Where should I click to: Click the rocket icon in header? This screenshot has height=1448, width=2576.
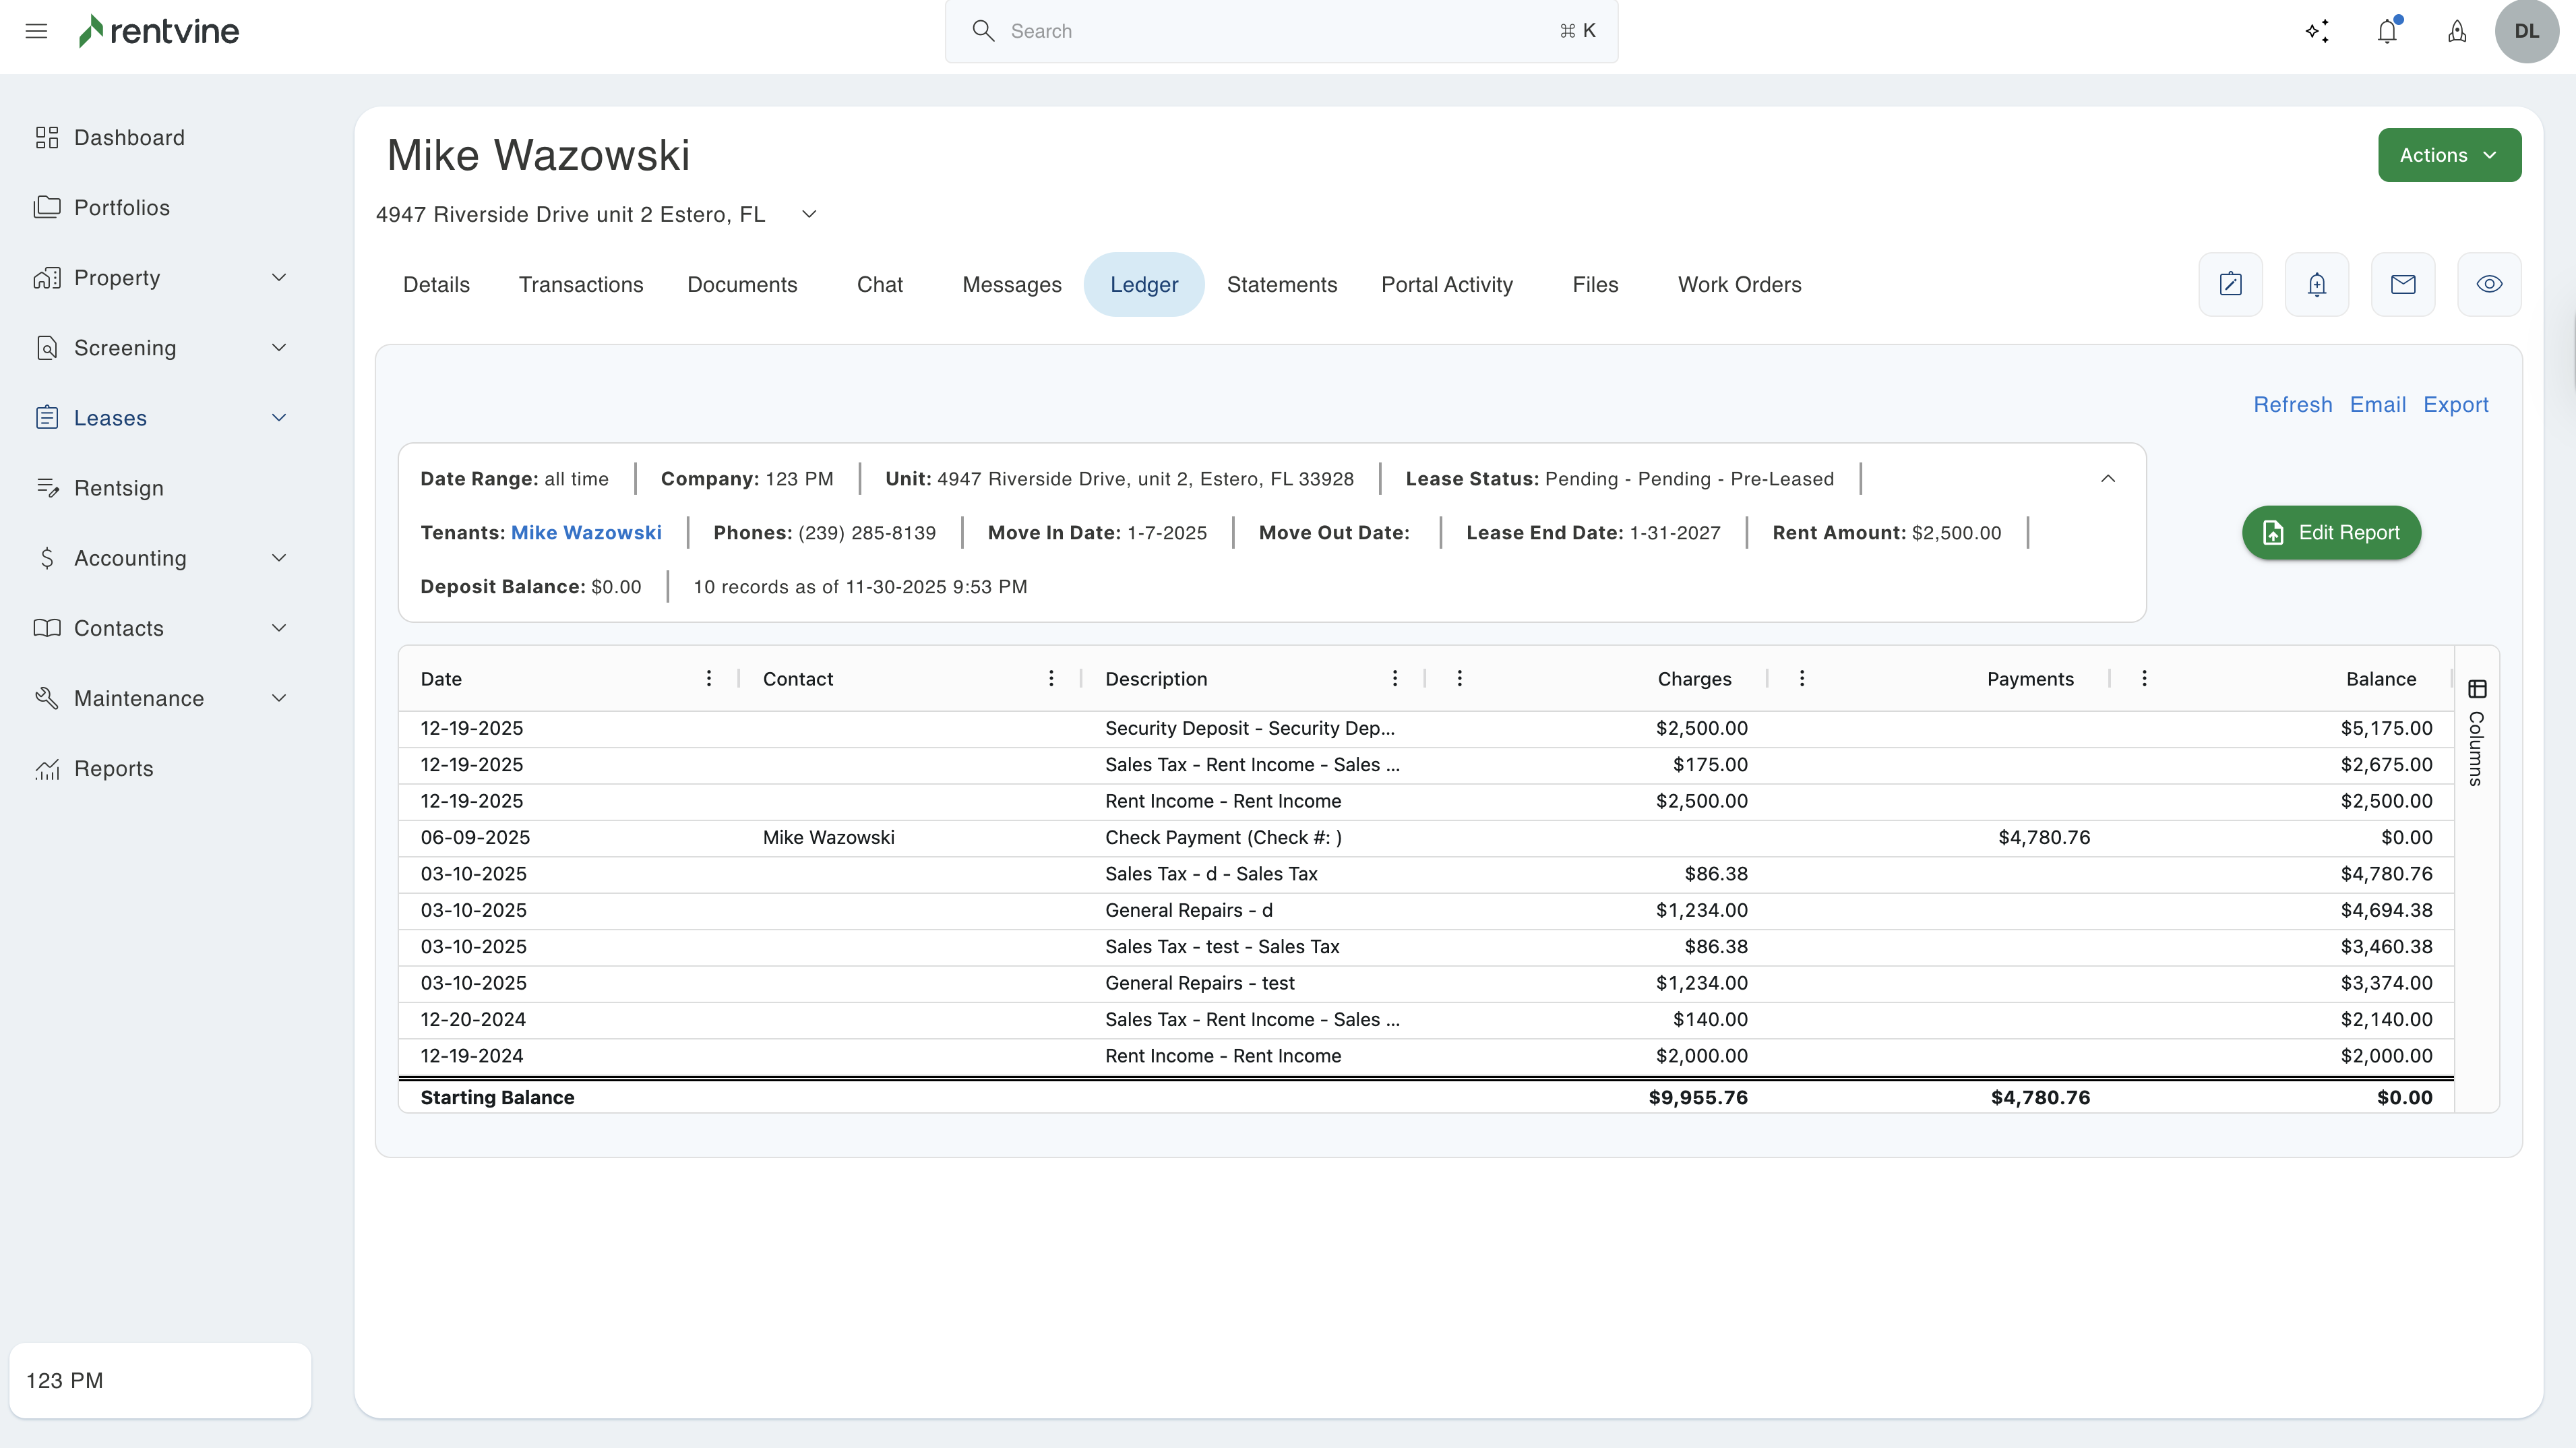coord(2457,31)
